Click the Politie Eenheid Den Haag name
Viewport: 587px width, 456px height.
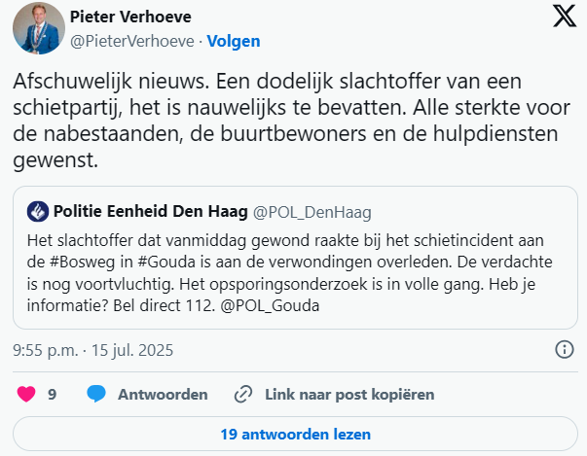point(150,211)
